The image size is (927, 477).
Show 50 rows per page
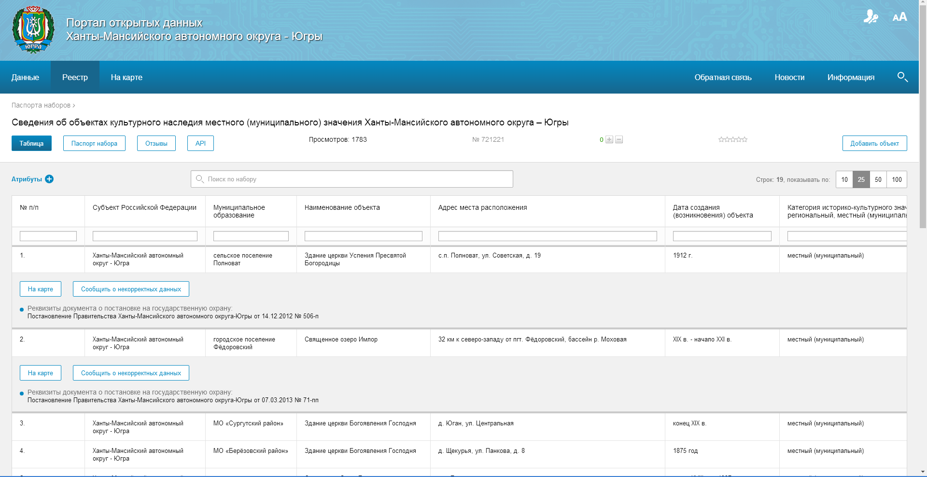point(878,179)
